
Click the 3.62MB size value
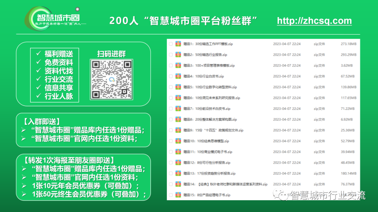point(346,66)
